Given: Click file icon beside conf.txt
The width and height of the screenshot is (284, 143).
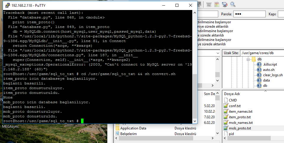Looking at the screenshot, I should tap(226, 106).
